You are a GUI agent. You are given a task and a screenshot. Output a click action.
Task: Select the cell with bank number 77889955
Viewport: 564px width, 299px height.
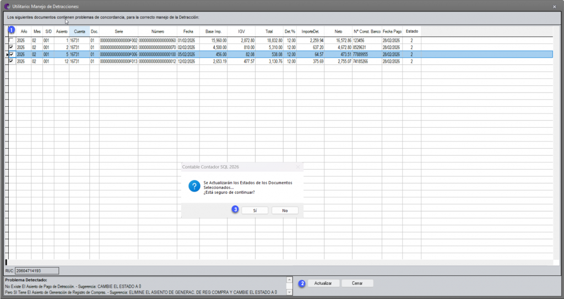(x=367, y=55)
